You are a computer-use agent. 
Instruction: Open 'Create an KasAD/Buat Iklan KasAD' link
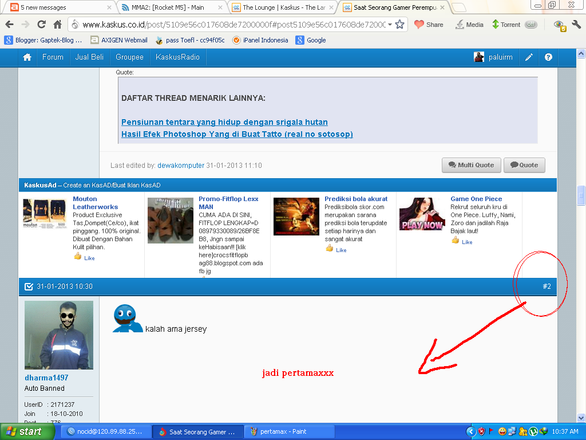tap(112, 185)
